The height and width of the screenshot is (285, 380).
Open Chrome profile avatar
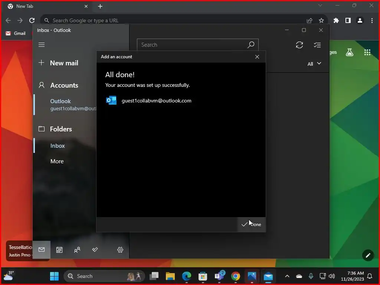360,21
